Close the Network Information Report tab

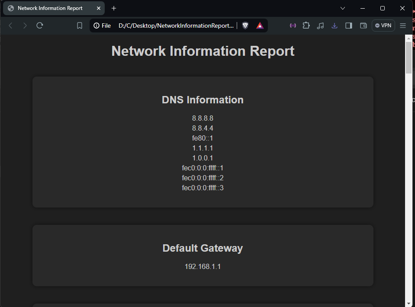click(99, 8)
